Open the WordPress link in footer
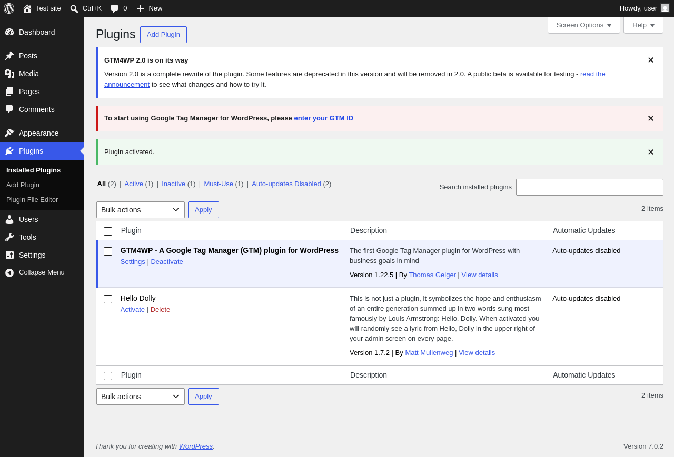This screenshot has width=674, height=457. pyautogui.click(x=196, y=446)
